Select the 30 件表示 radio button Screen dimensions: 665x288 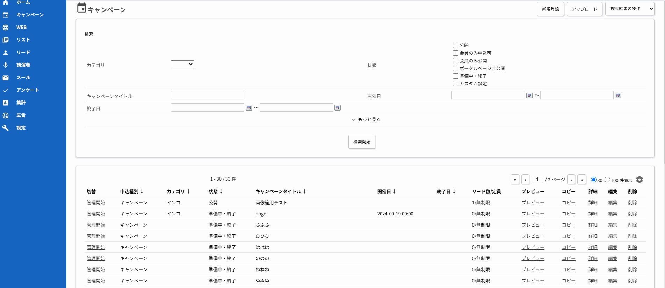(x=593, y=180)
